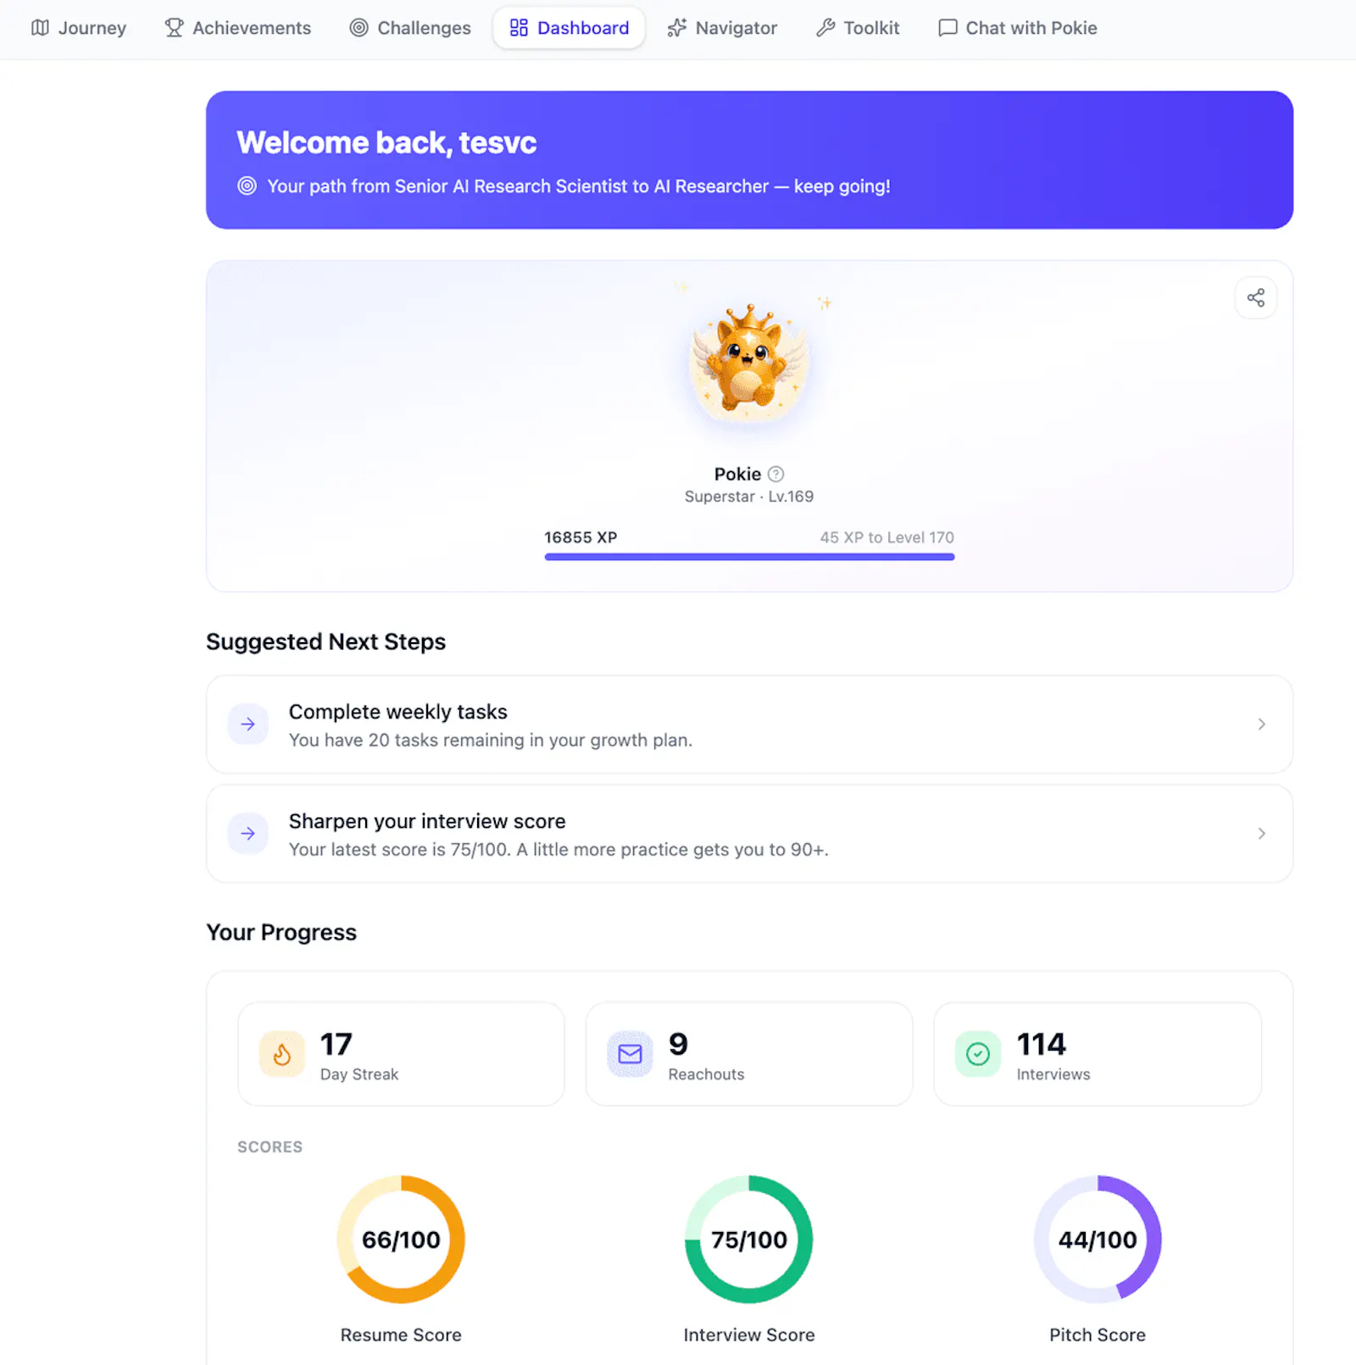Image resolution: width=1356 pixels, height=1365 pixels.
Task: Open the 114 Interviews card
Action: pos(1098,1054)
